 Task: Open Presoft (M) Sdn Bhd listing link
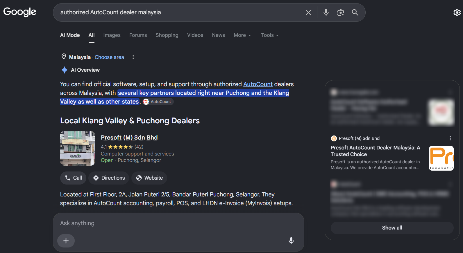[129, 138]
